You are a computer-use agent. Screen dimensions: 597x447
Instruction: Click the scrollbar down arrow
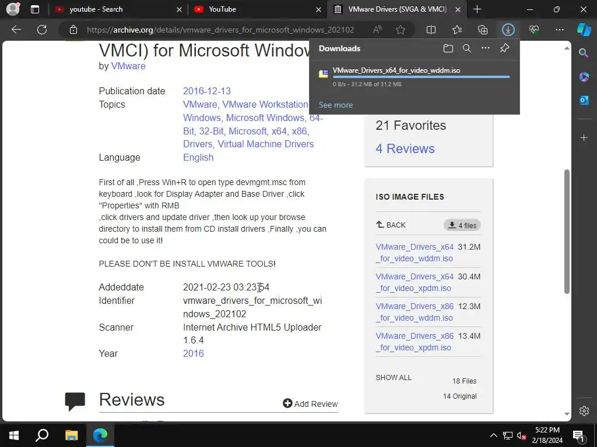[567, 414]
